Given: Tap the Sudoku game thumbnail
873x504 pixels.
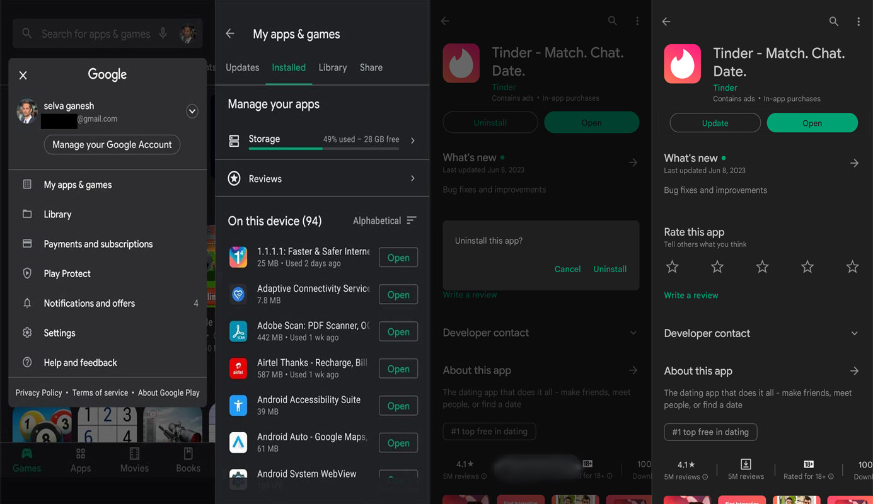Looking at the screenshot, I should 107,424.
